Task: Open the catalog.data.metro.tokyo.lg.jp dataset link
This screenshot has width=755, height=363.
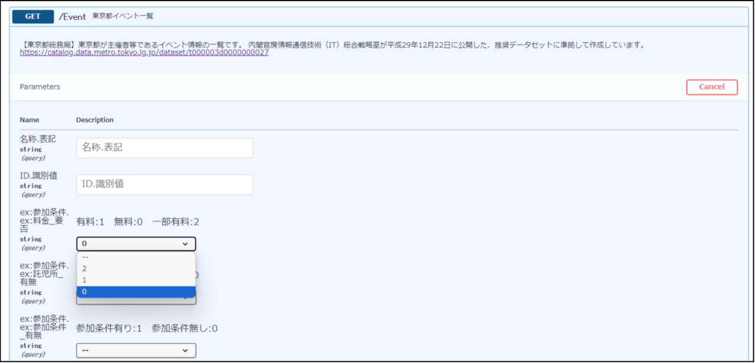Action: click(x=144, y=52)
